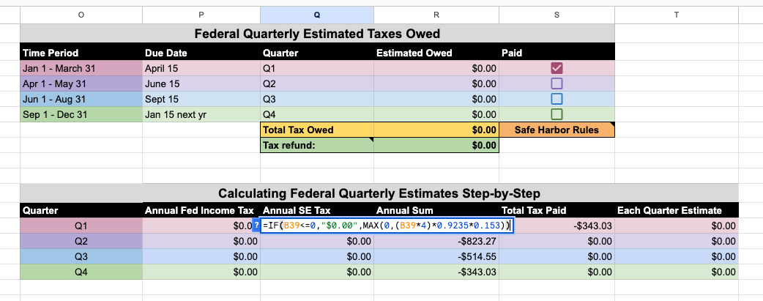Open the Safe Harbor Rules cell

click(557, 130)
